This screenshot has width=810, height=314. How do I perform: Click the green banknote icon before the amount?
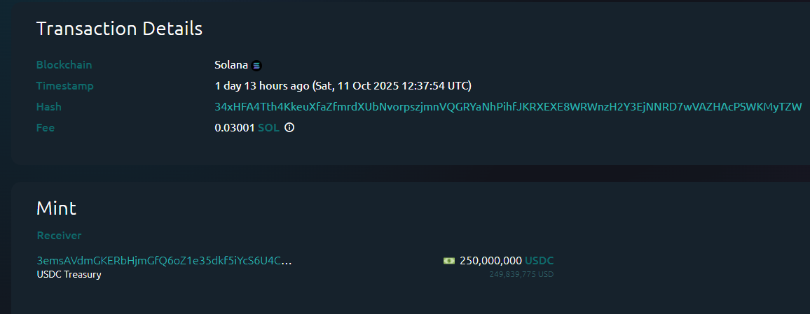[x=449, y=261]
